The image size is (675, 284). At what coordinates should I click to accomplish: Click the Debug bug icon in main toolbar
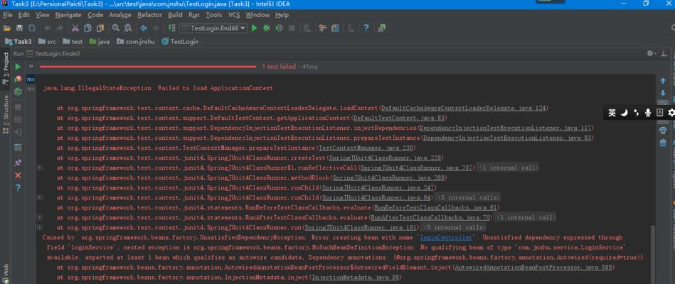267,28
